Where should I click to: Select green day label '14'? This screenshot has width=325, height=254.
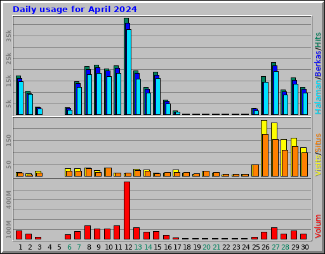coord(148,247)
